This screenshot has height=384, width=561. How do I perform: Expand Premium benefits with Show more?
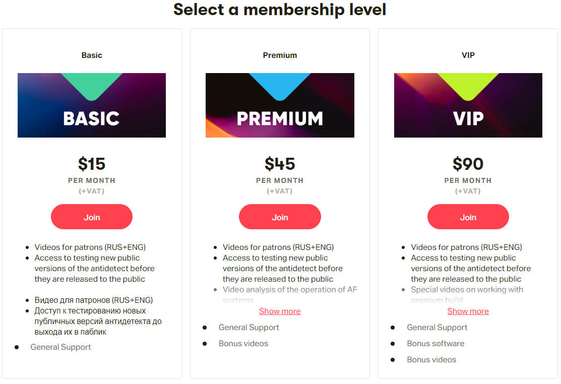tap(280, 311)
